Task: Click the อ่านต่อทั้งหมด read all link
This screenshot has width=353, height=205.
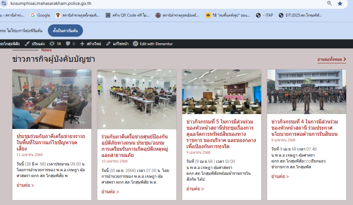Action: click(332, 60)
